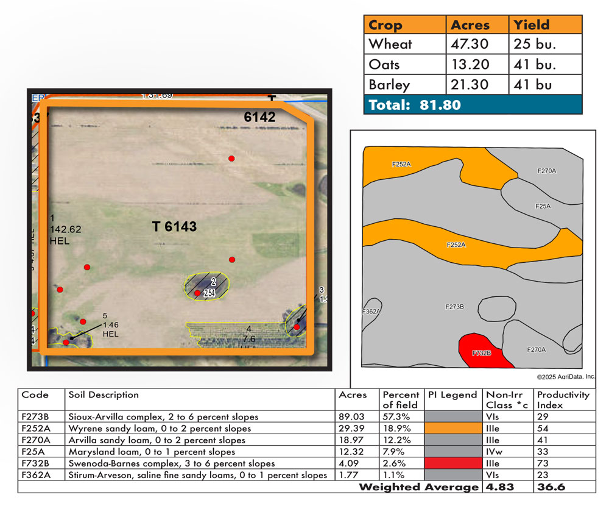The image size is (609, 511).
Task: Click the red marker below the T 6143 label
Action: coord(232,259)
